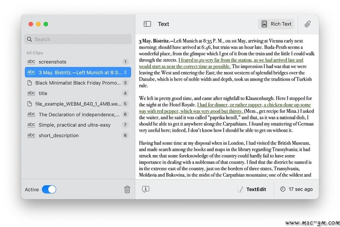Click abc text icon beside screenshots
Screen dimensions: 340x227
pyautogui.click(x=31, y=62)
